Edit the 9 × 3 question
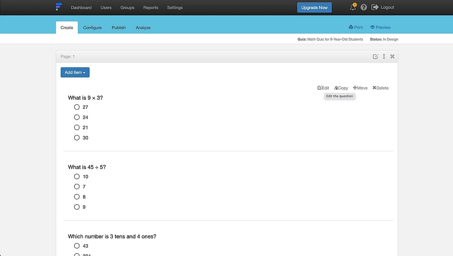 323,88
